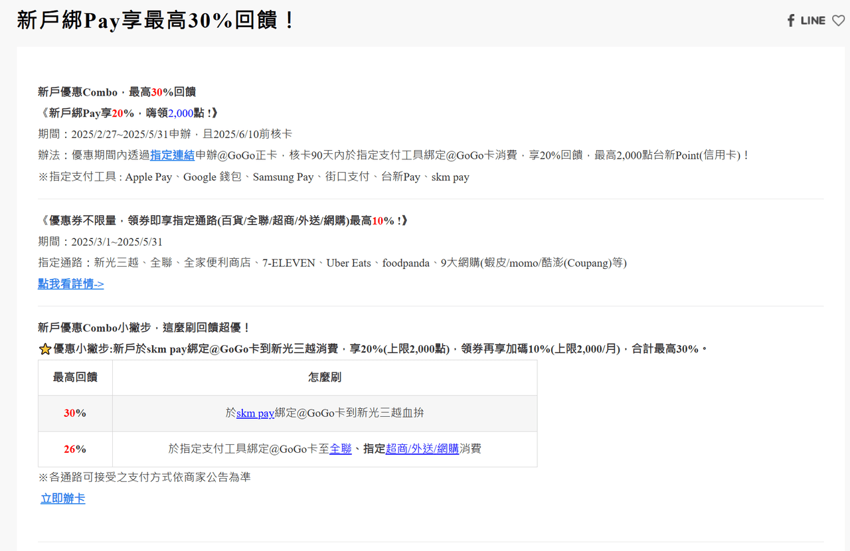Follow the skm pay link in the 30% row
Viewport: 850px width, 551px height.
pyautogui.click(x=256, y=413)
